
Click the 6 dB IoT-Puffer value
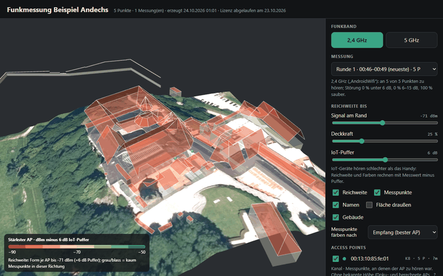433,153
